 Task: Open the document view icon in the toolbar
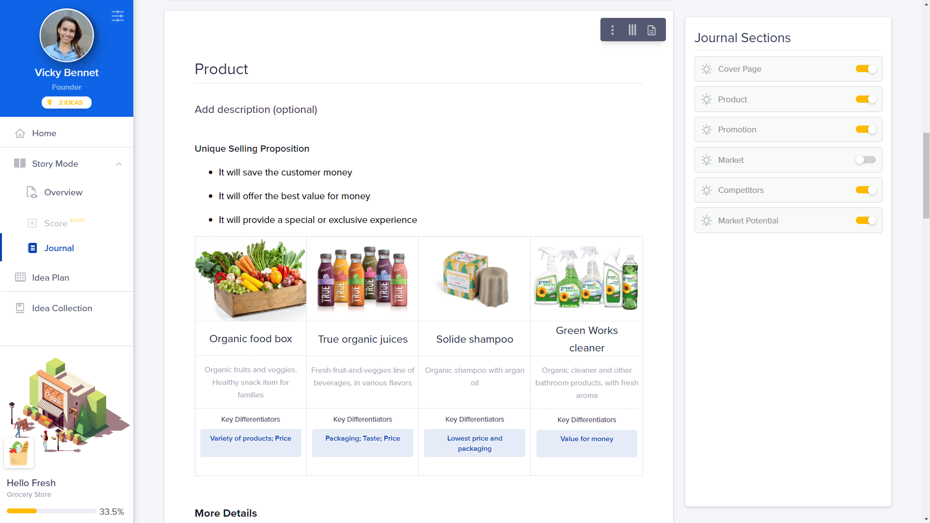(x=651, y=30)
